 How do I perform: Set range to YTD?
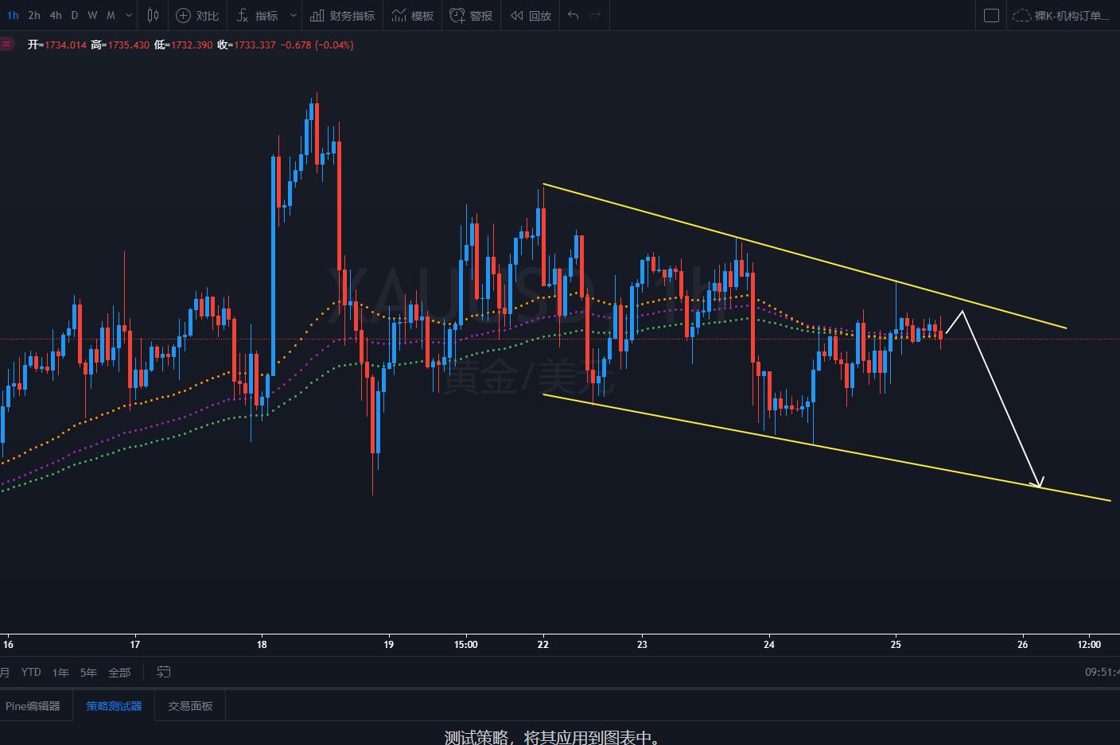click(x=31, y=672)
